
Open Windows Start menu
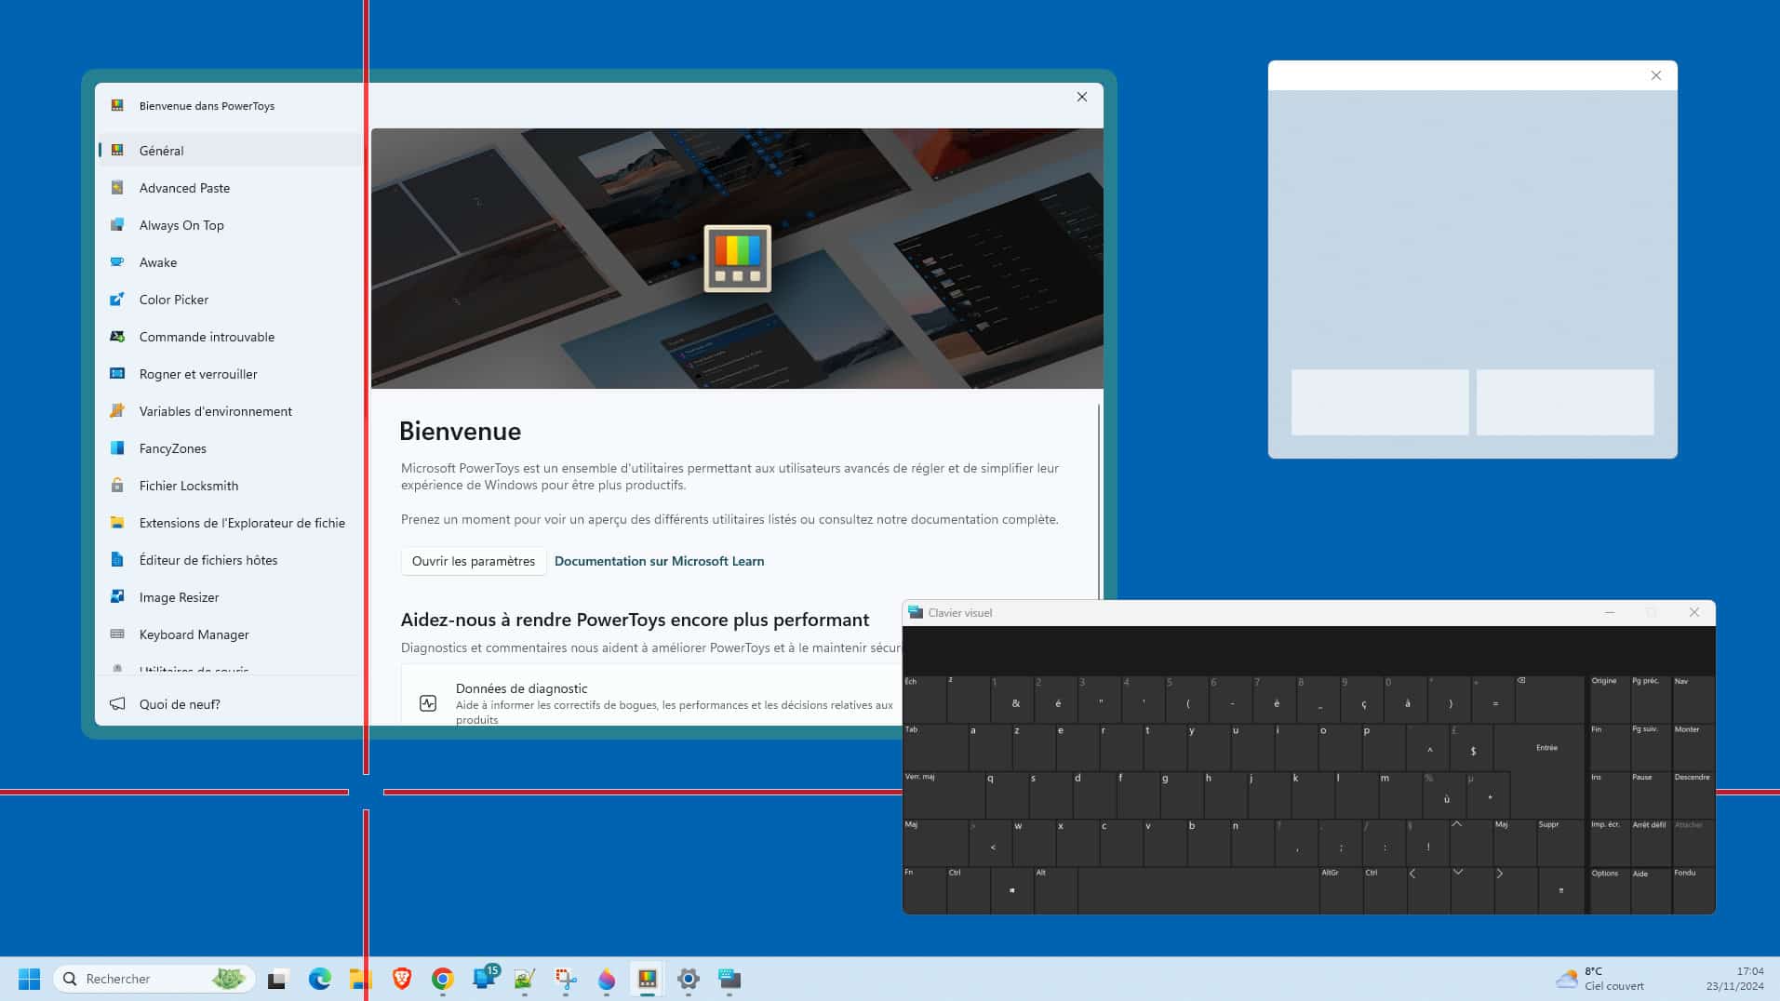coord(29,979)
